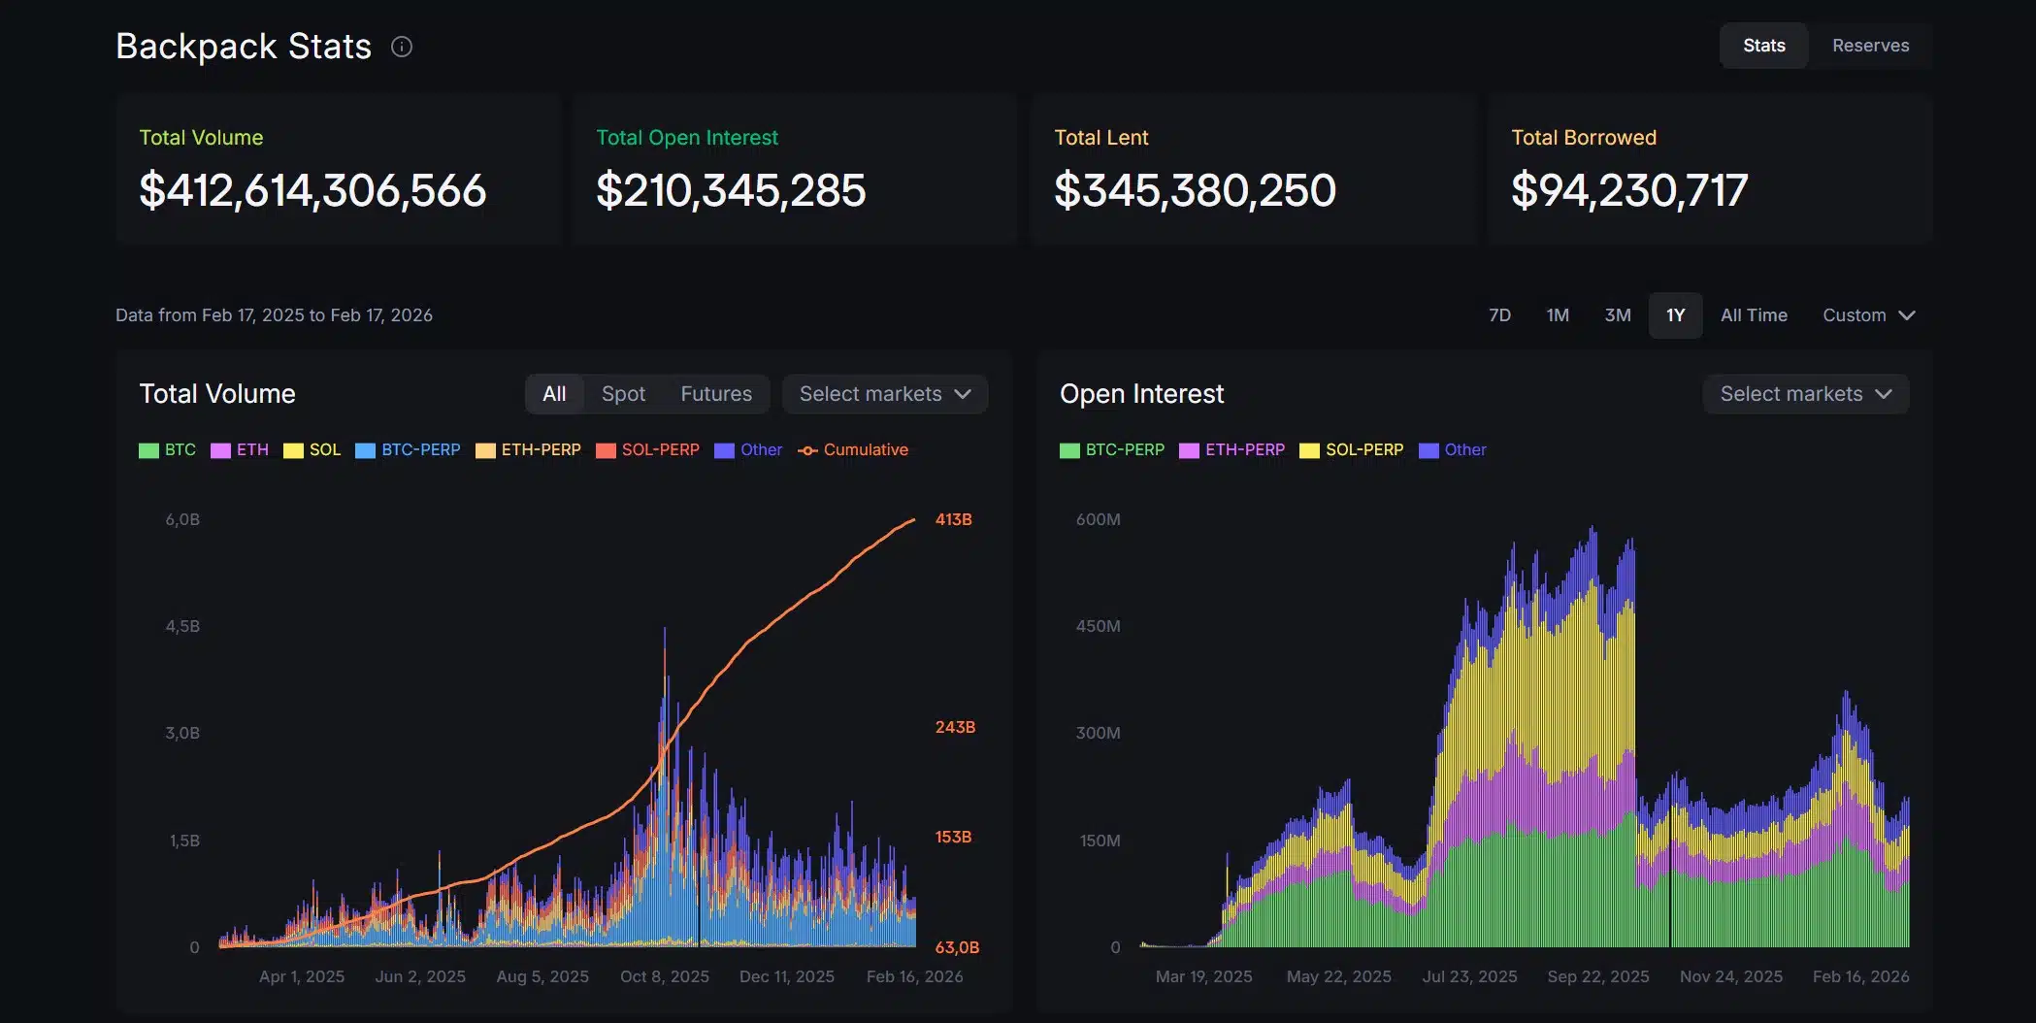
Task: Click the BTC-PERP blue swatch in volume legend
Action: 365,450
